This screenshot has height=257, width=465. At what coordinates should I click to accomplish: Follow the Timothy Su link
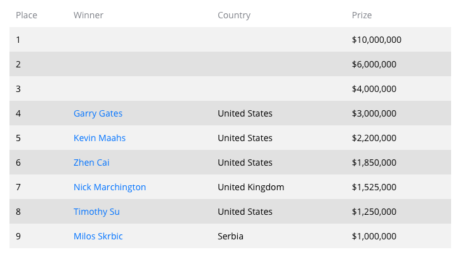97,212
